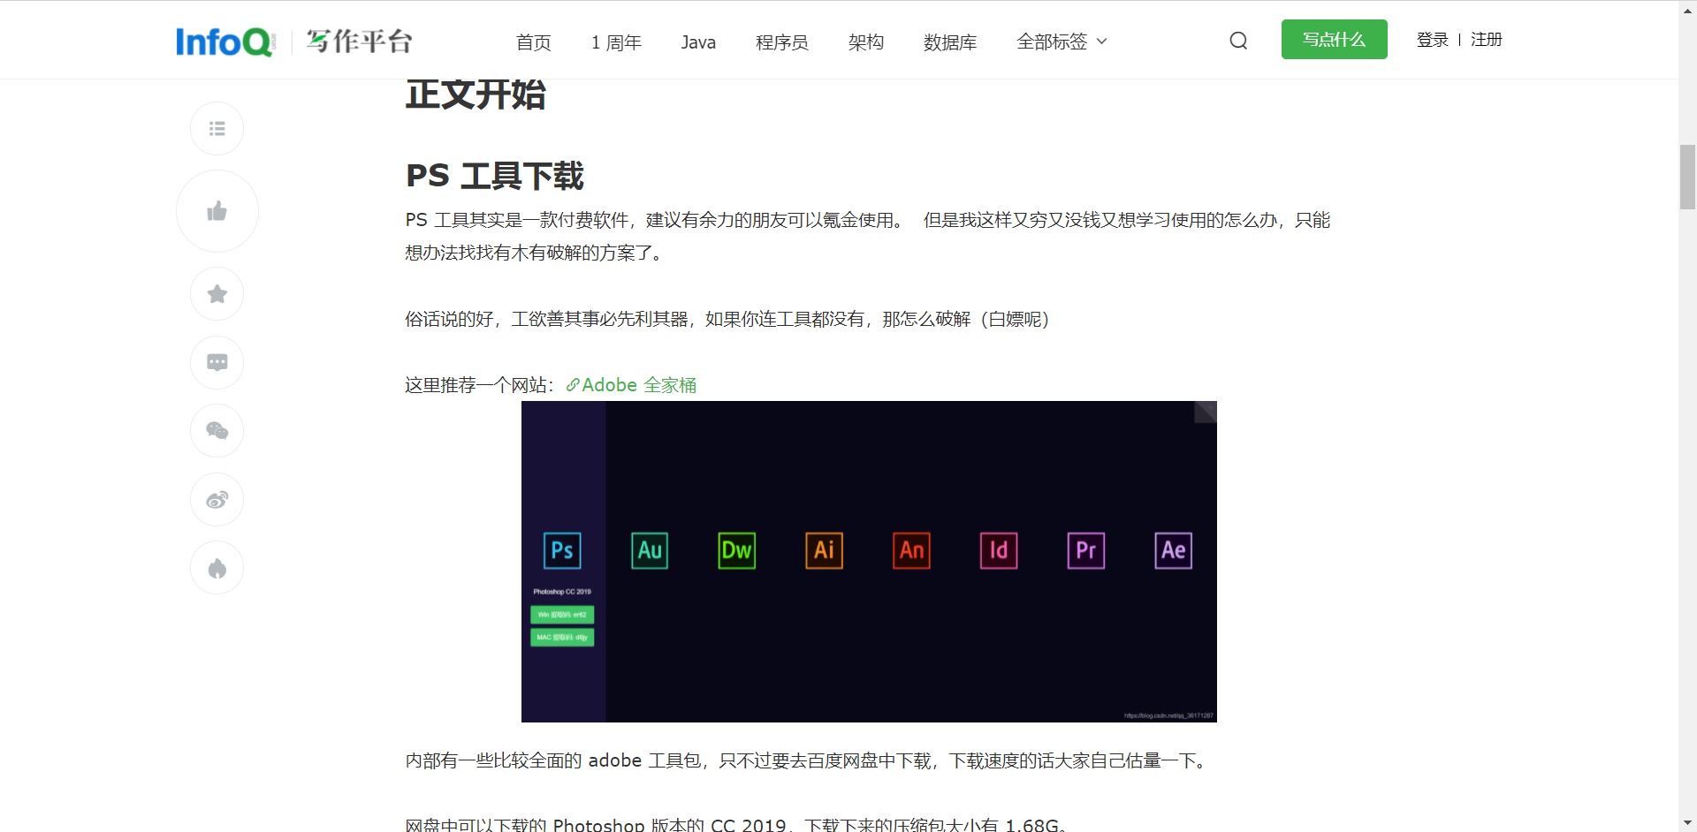The height and width of the screenshot is (832, 1697).
Task: Open the Adobe 全家桶 link
Action: [x=631, y=385]
